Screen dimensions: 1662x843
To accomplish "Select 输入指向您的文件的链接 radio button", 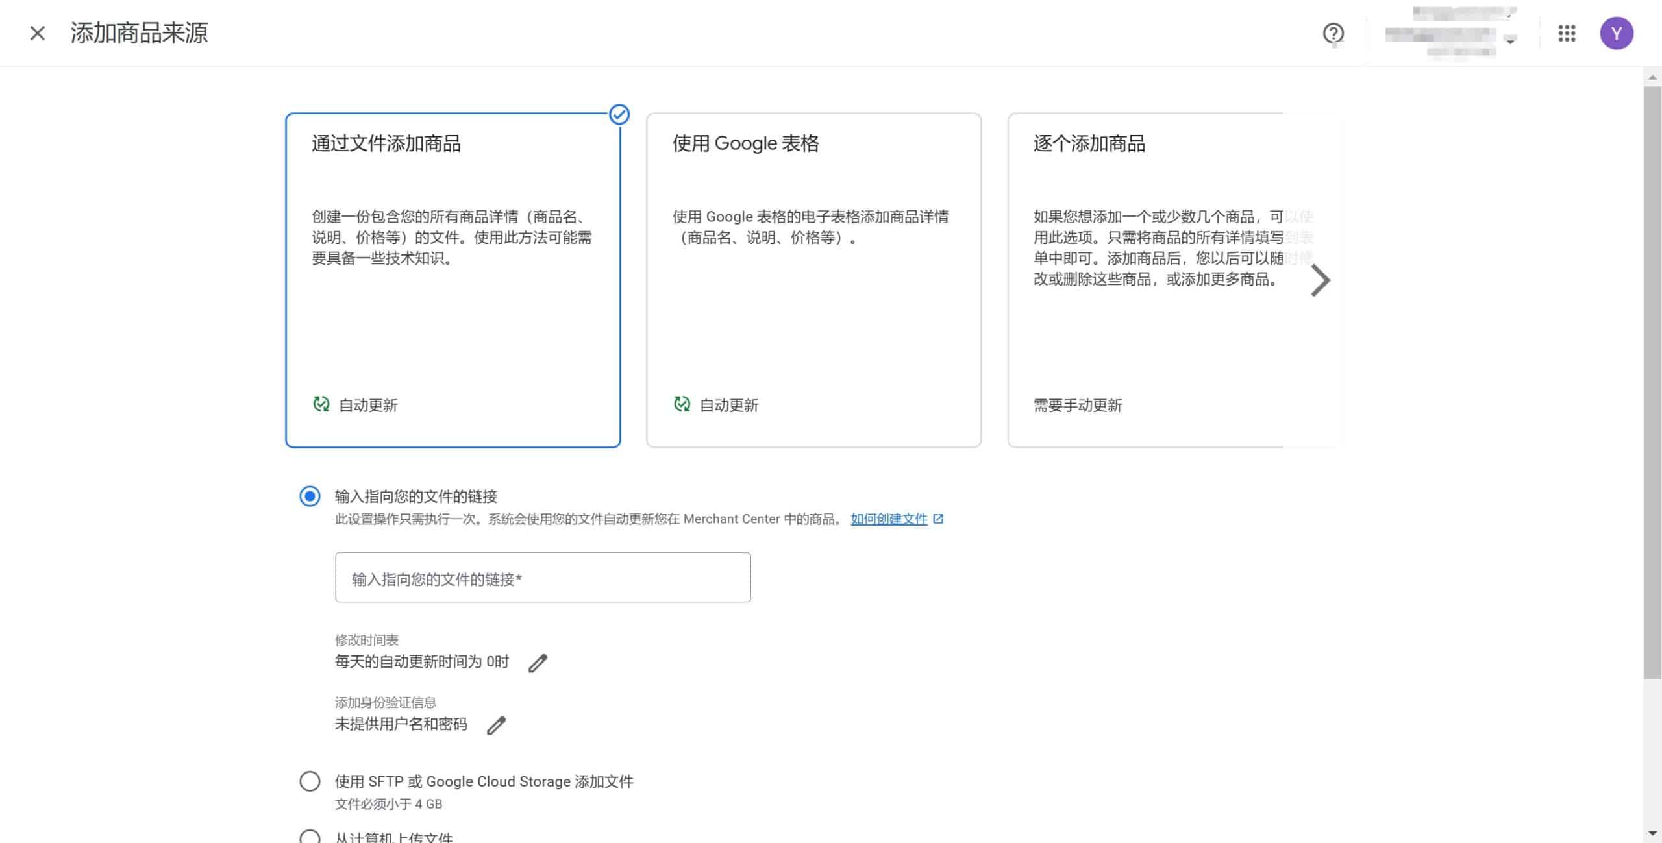I will click(x=310, y=496).
